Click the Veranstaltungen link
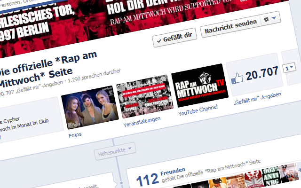The width and height of the screenshot is (301, 188). pyautogui.click(x=142, y=122)
